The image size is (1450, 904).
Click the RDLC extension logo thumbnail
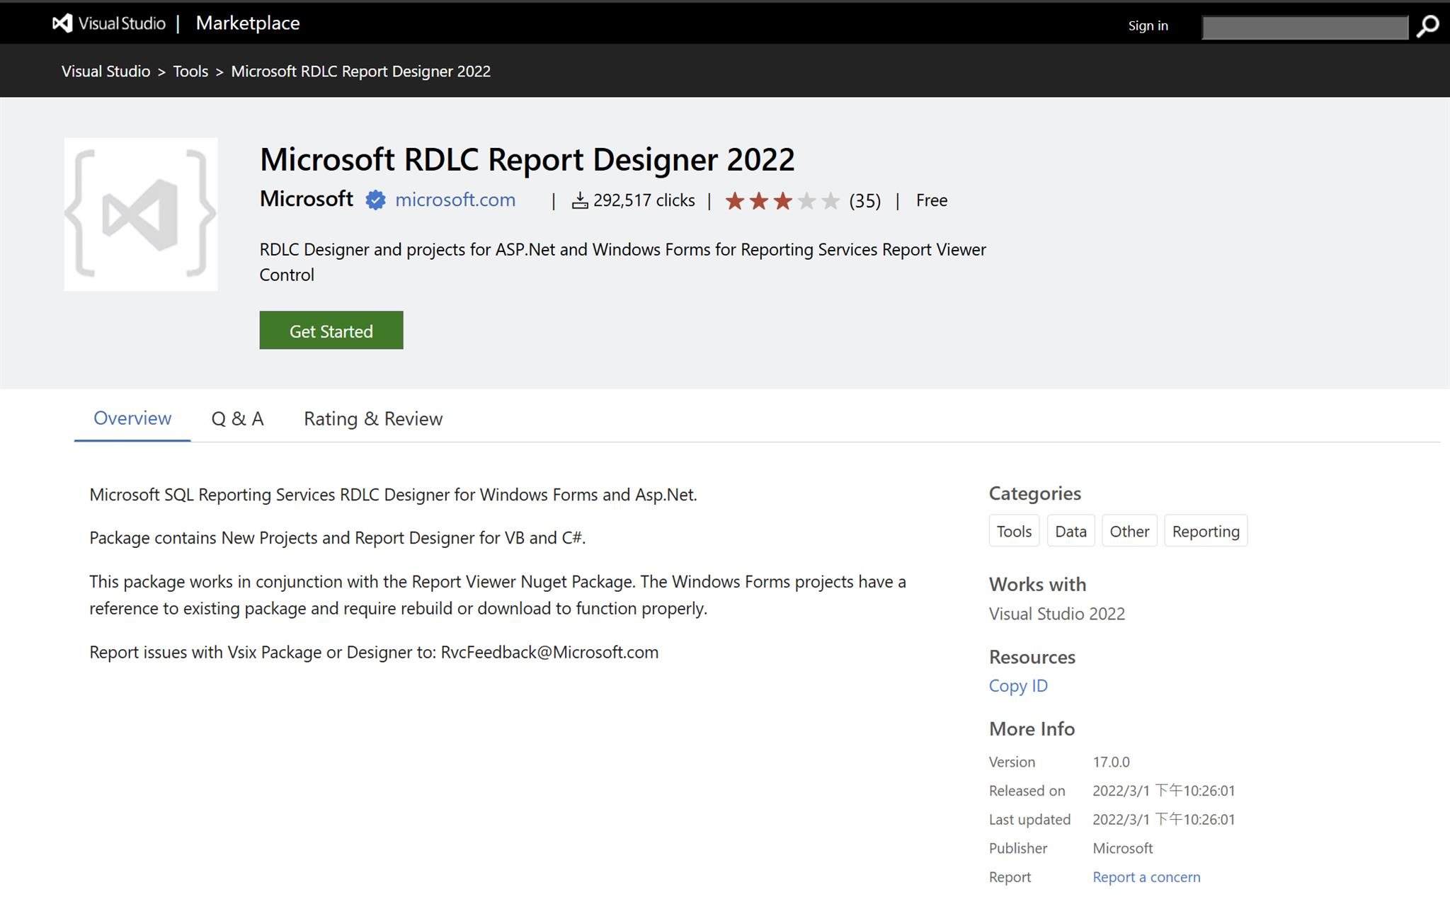point(141,214)
